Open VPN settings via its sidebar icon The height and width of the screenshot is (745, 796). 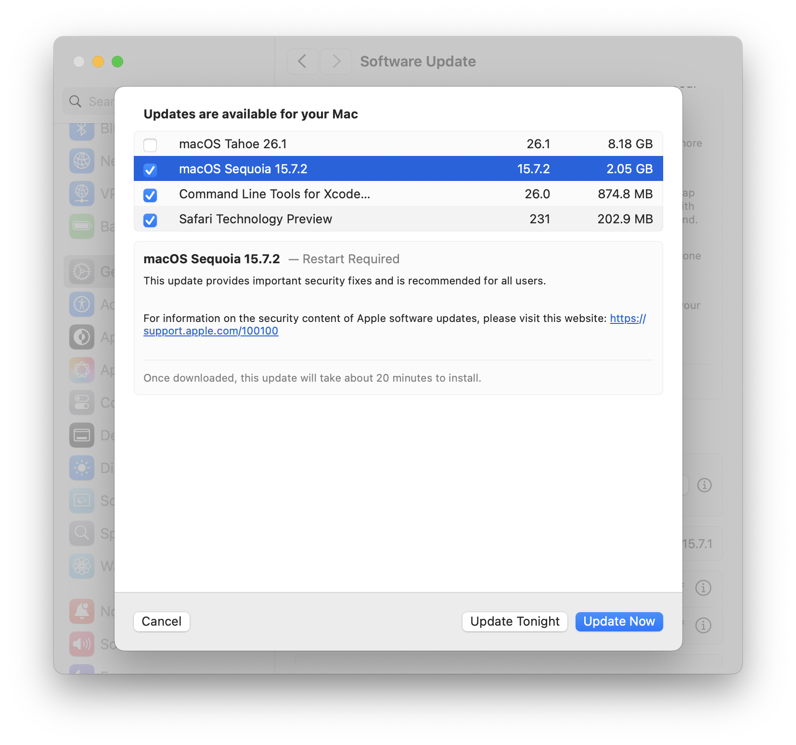(x=82, y=193)
